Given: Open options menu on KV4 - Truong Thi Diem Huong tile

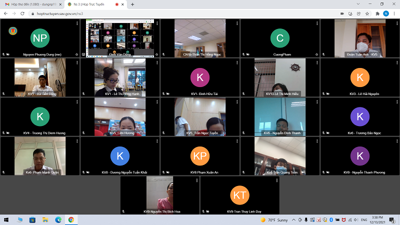Looking at the screenshot, I should pyautogui.click(x=77, y=102).
